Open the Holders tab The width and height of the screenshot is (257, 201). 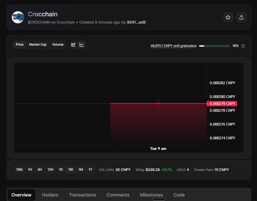coord(50,195)
